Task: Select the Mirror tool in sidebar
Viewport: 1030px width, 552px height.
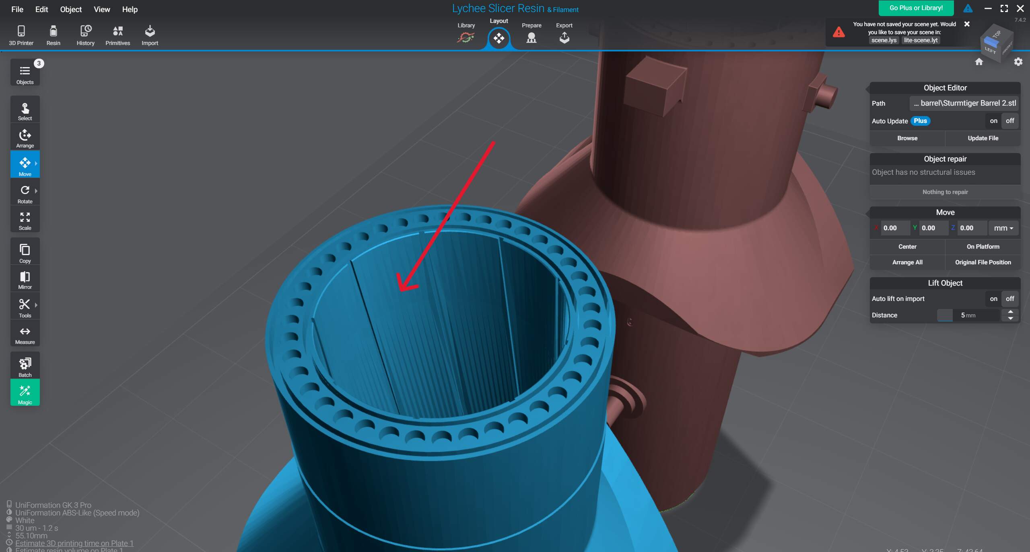Action: coord(25,280)
